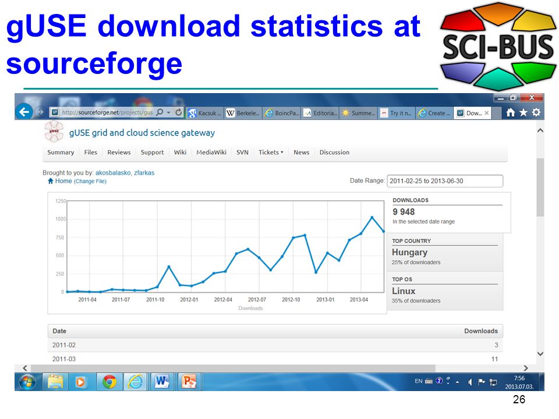Close the Dow... tab

487,113
